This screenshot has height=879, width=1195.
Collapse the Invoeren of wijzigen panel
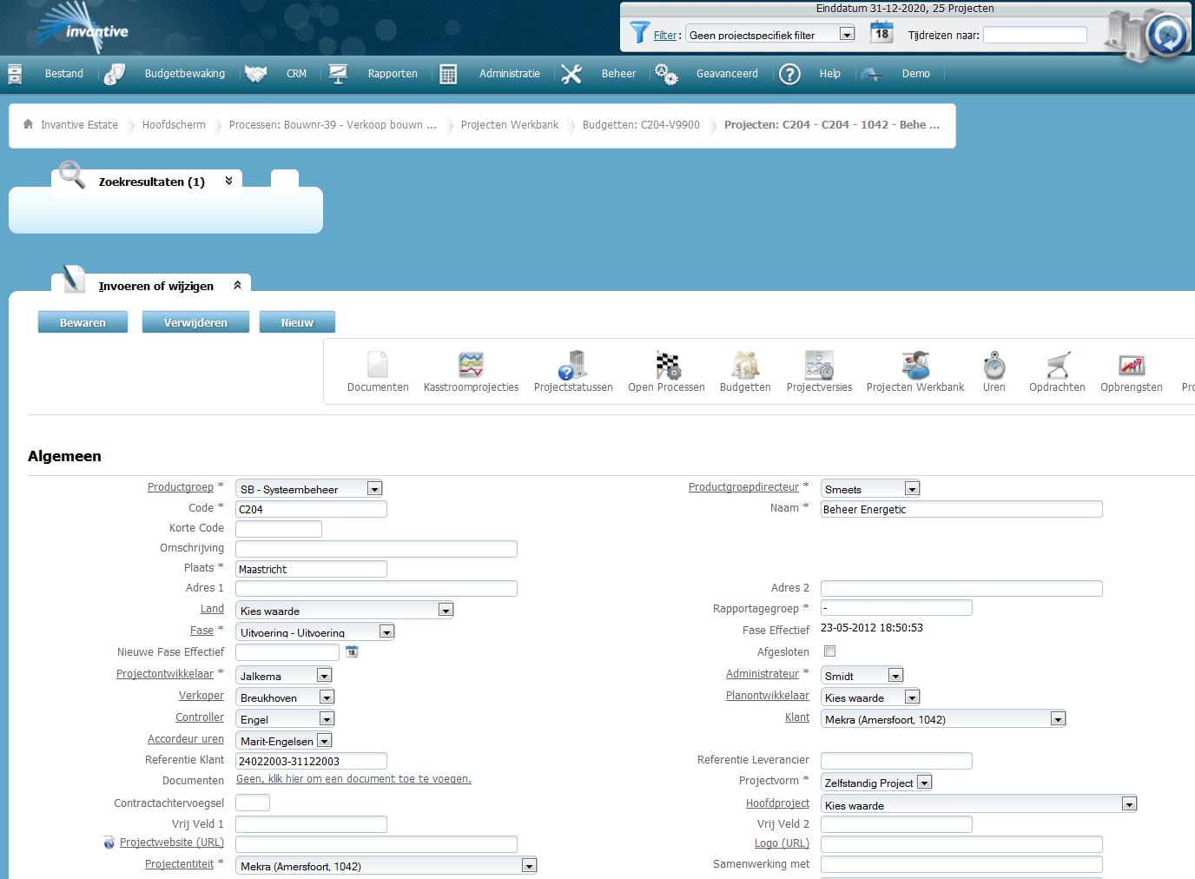235,283
